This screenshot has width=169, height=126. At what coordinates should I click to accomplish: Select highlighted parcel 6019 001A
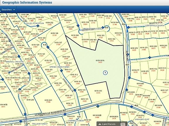(x=100, y=61)
